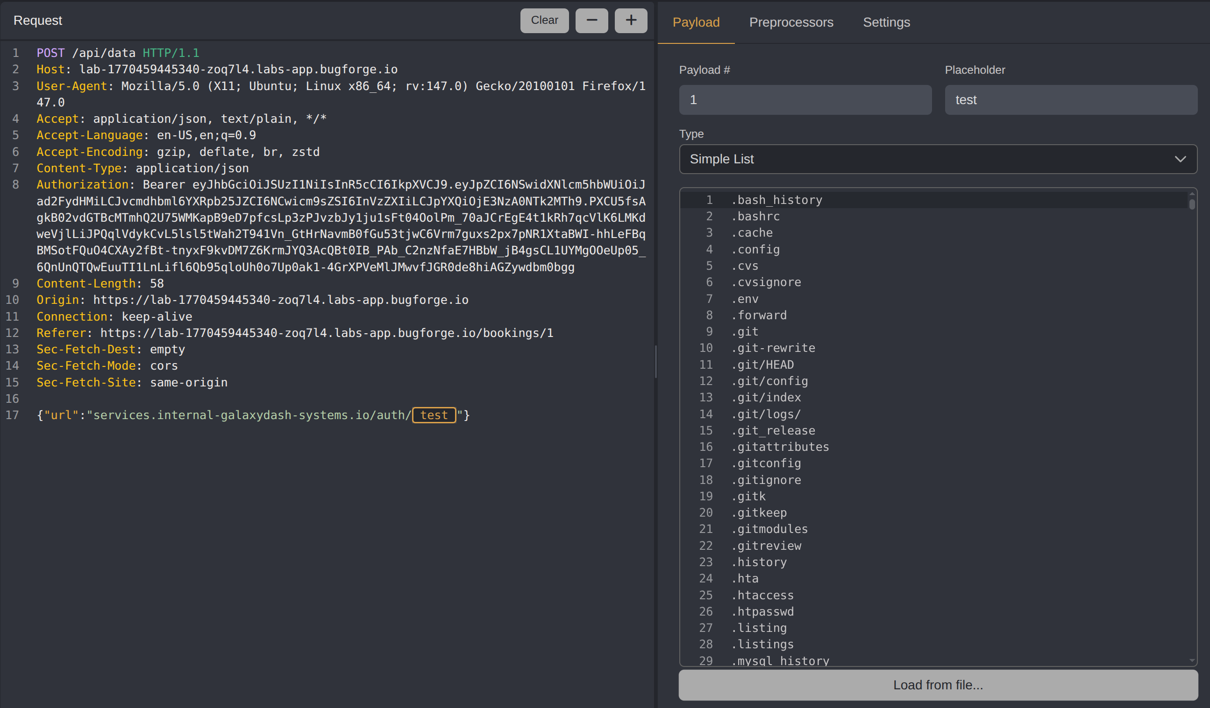Click the Load from file button
This screenshot has height=708, width=1210.
[x=938, y=685]
